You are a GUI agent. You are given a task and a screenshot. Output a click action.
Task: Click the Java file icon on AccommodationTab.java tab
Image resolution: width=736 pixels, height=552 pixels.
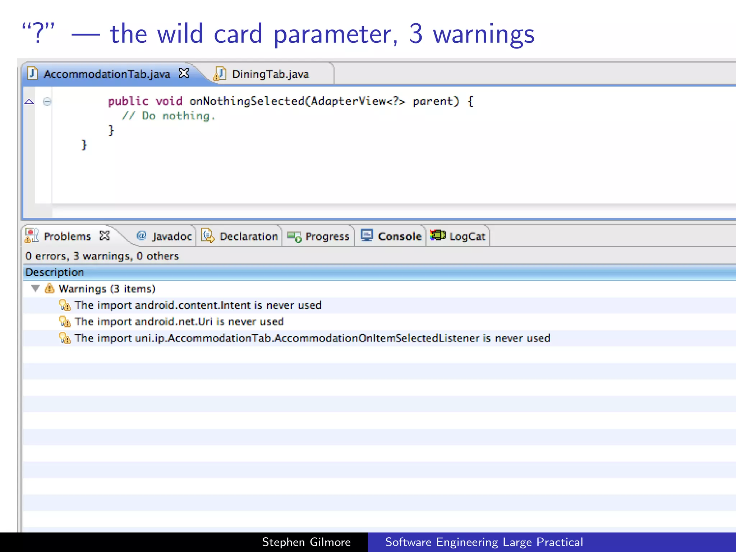(33, 73)
